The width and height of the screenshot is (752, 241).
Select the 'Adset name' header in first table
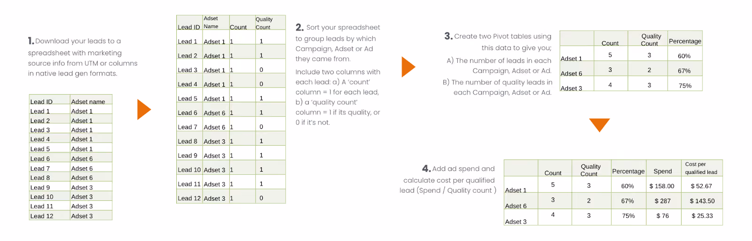click(x=88, y=102)
